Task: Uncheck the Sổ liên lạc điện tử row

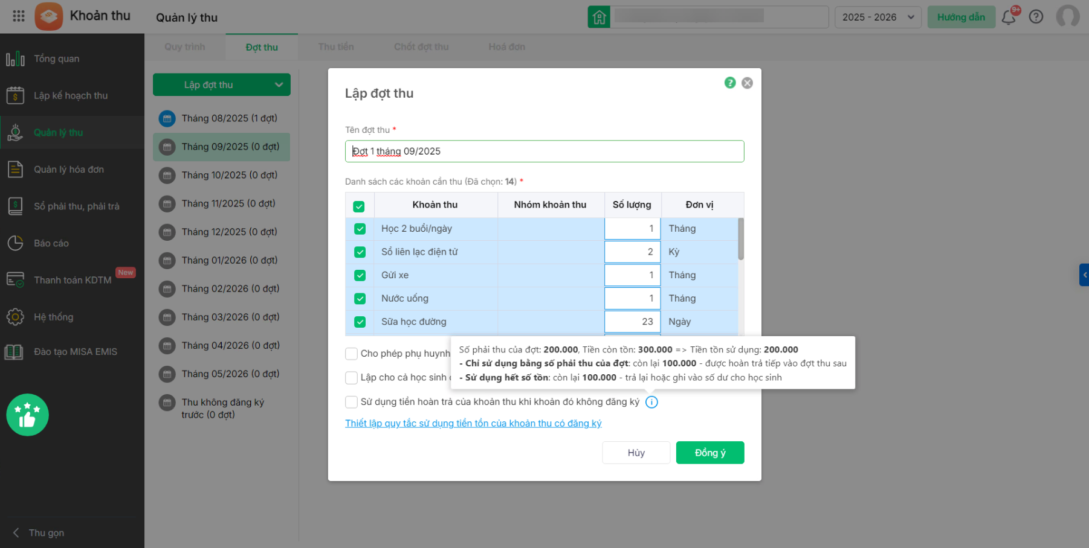Action: click(x=360, y=252)
